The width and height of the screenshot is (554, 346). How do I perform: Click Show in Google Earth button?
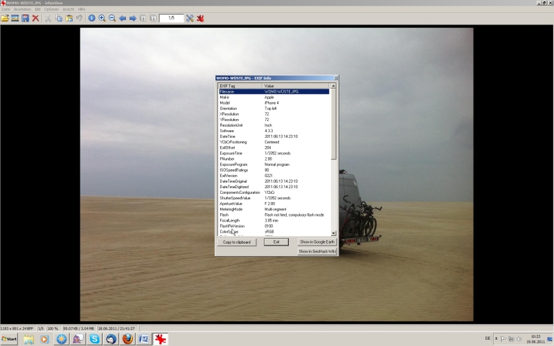point(316,242)
